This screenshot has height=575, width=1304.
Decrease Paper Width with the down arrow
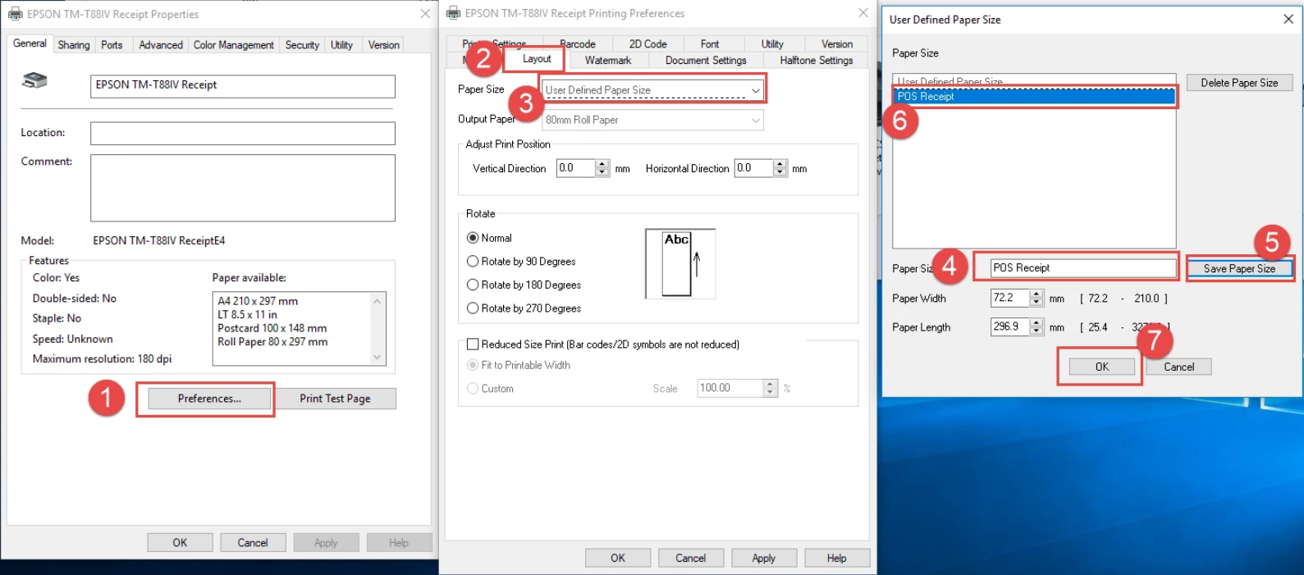(x=1036, y=302)
